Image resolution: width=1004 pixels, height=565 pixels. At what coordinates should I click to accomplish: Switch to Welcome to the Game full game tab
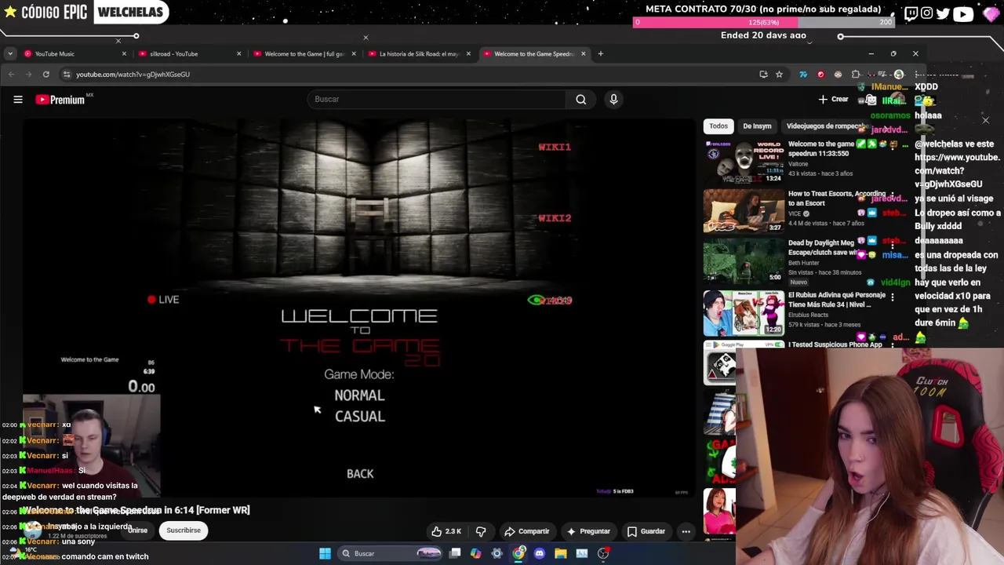click(304, 54)
